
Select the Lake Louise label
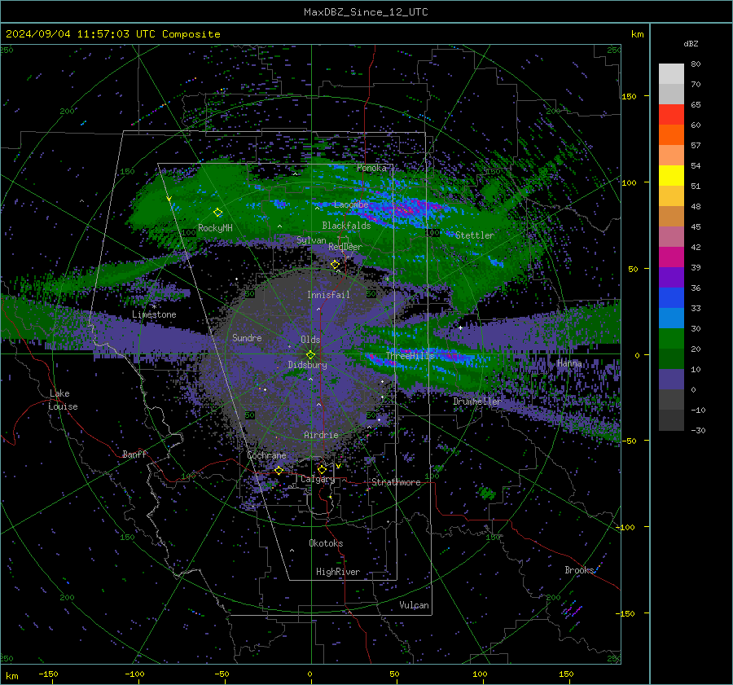[x=63, y=400]
